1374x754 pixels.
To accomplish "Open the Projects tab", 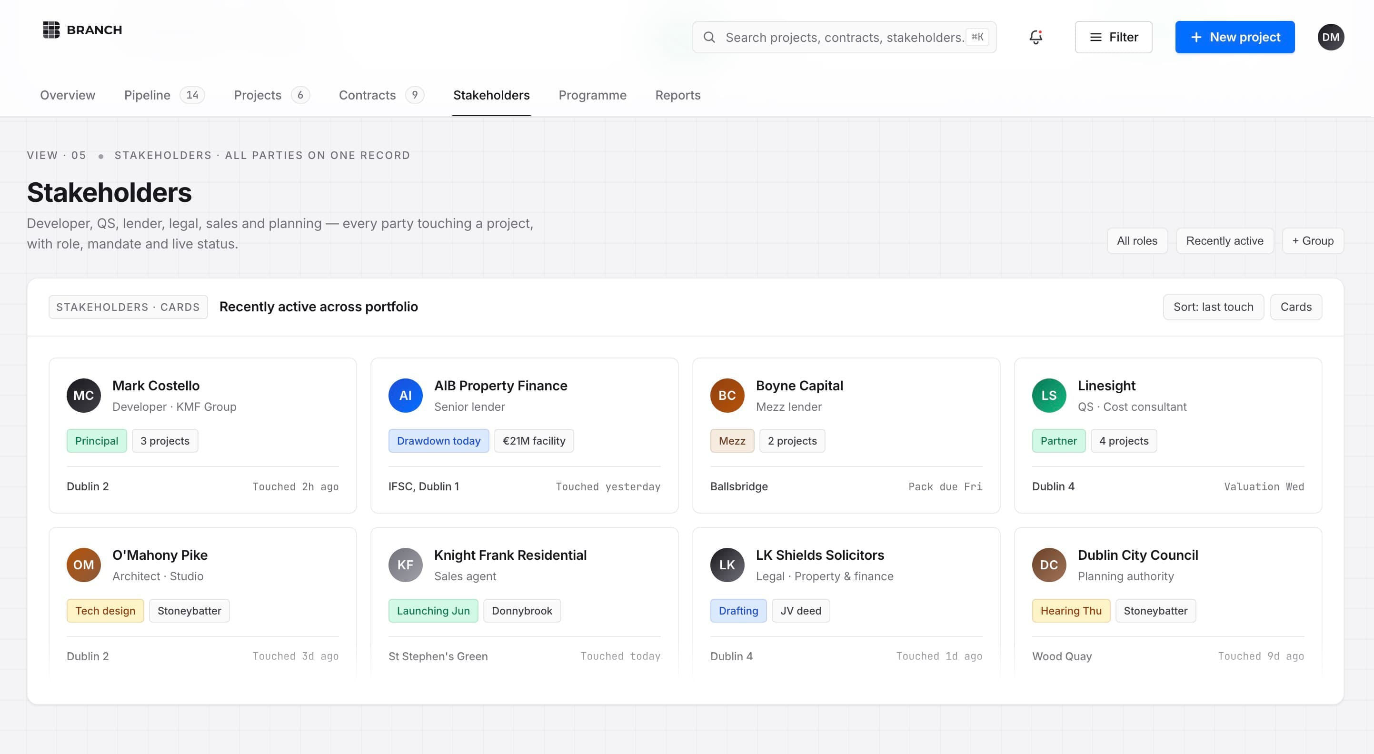I will [271, 95].
